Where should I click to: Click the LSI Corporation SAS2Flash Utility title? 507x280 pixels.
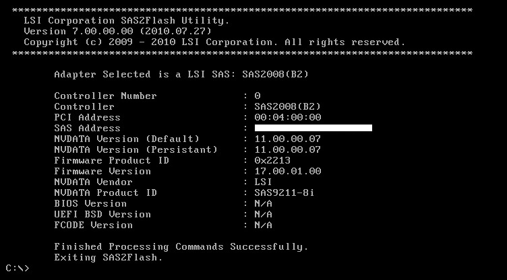127,21
